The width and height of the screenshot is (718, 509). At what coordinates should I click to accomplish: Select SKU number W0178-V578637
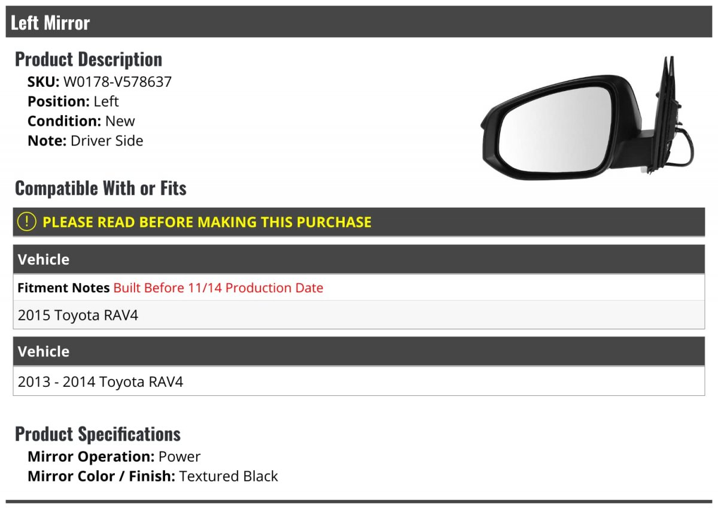(x=117, y=81)
